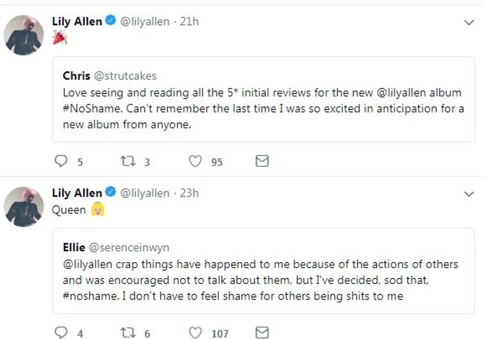Open the 21h timestamp link
Screen dimensions: 485x339
[x=189, y=22]
